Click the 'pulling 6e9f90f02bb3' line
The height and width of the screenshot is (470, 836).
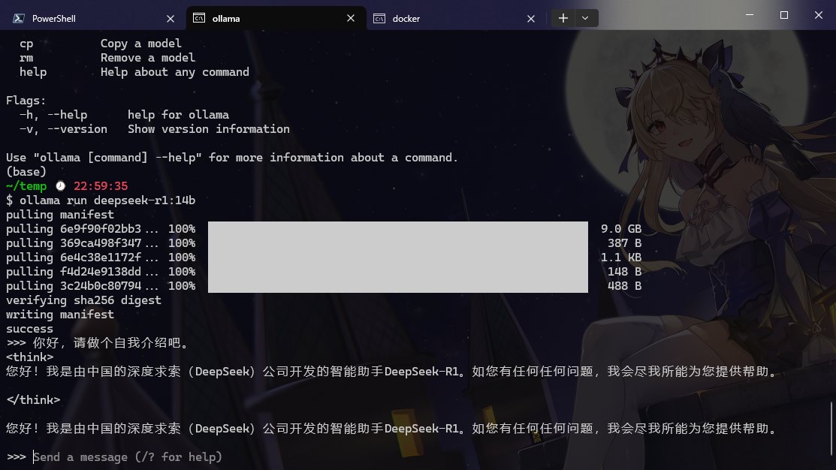tap(101, 229)
